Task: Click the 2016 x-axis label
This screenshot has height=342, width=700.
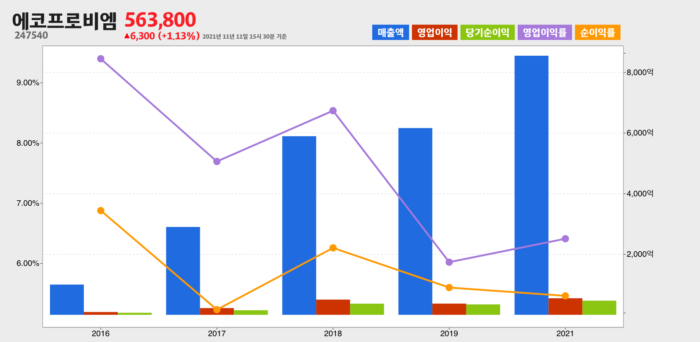Action: 101,333
